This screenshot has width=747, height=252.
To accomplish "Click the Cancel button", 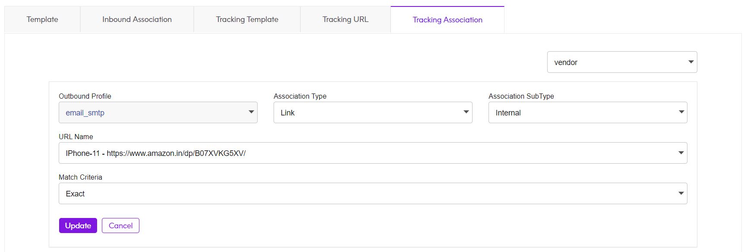I will tap(120, 225).
